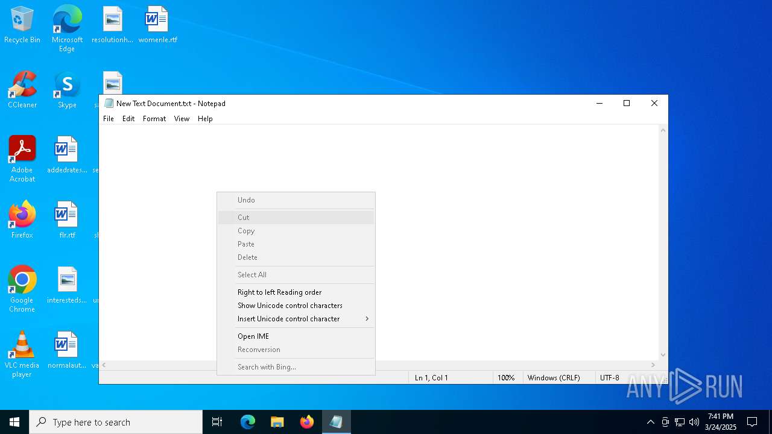772x434 pixels.
Task: Open Firefox from the taskbar
Action: click(307, 422)
